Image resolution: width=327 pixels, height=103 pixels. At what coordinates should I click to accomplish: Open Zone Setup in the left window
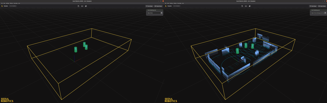coord(149,6)
